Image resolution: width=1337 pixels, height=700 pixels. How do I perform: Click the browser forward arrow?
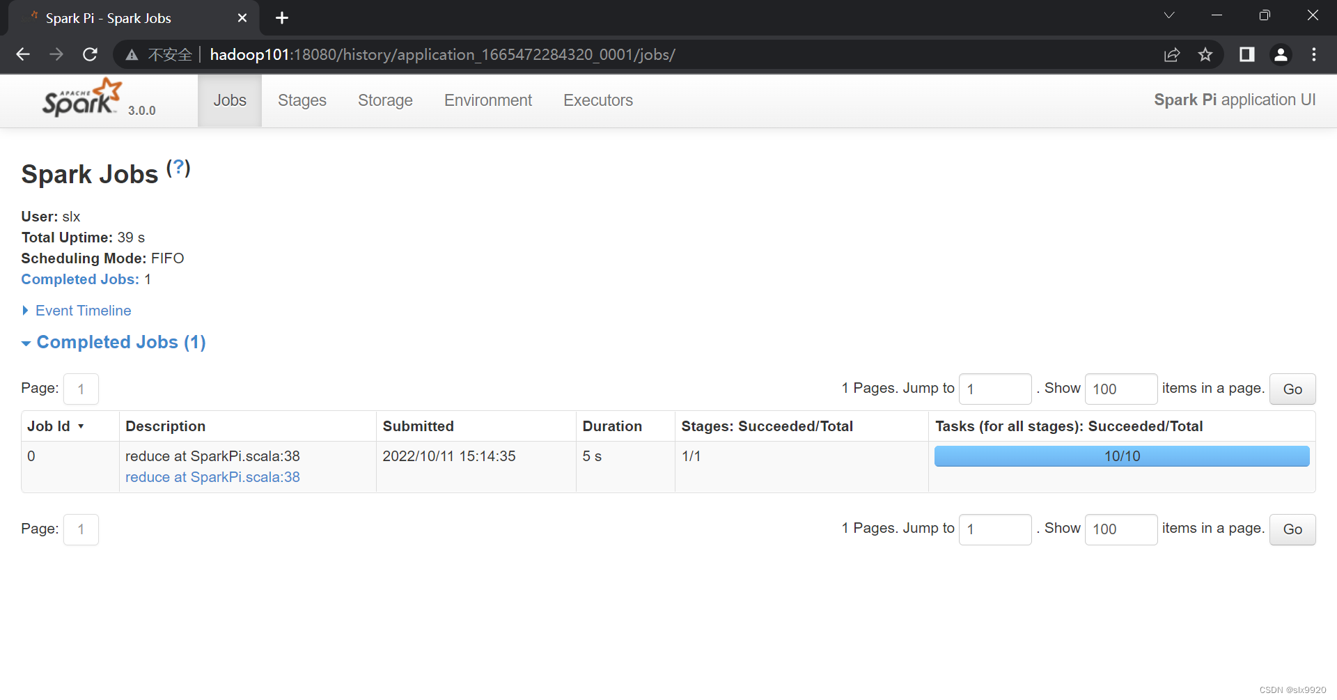[x=56, y=54]
